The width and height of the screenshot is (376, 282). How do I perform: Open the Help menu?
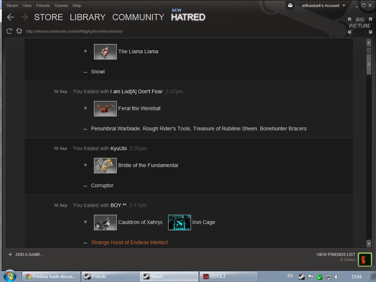[77, 6]
